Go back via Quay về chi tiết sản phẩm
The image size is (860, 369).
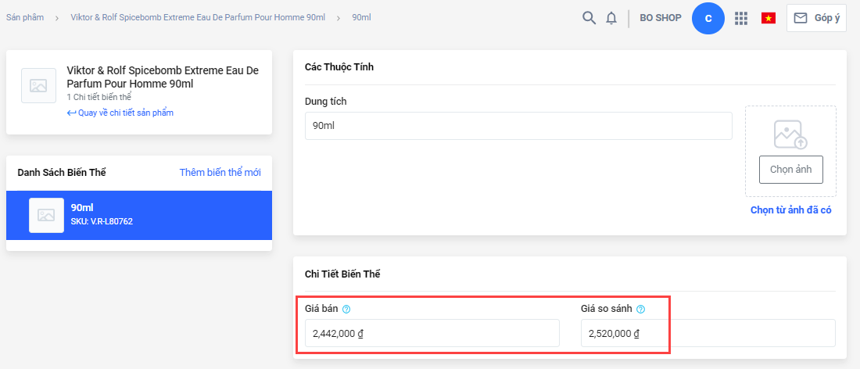tap(120, 113)
